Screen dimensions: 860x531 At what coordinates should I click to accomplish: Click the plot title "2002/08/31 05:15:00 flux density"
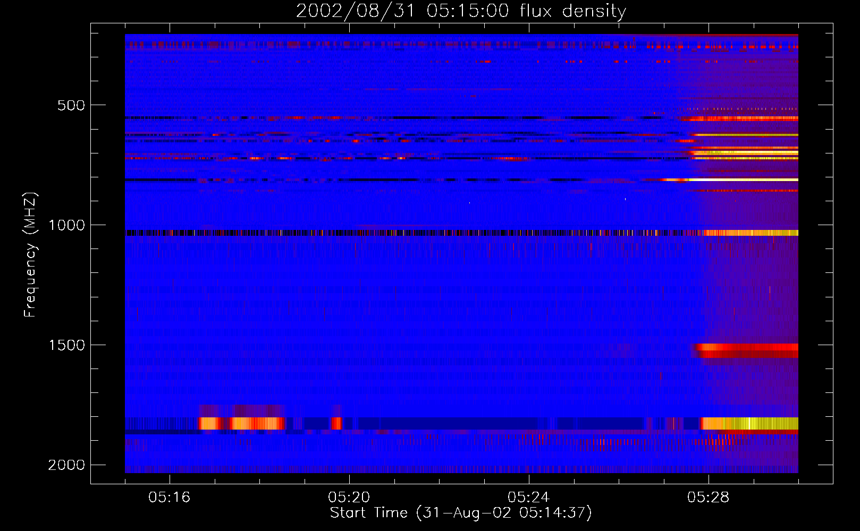[x=461, y=11]
